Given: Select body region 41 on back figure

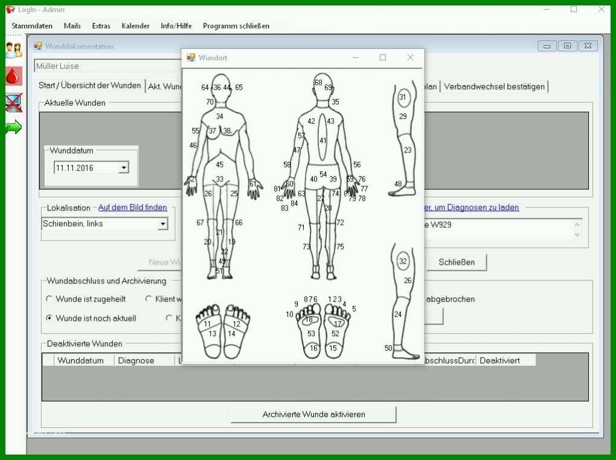Looking at the screenshot, I should tap(323, 140).
